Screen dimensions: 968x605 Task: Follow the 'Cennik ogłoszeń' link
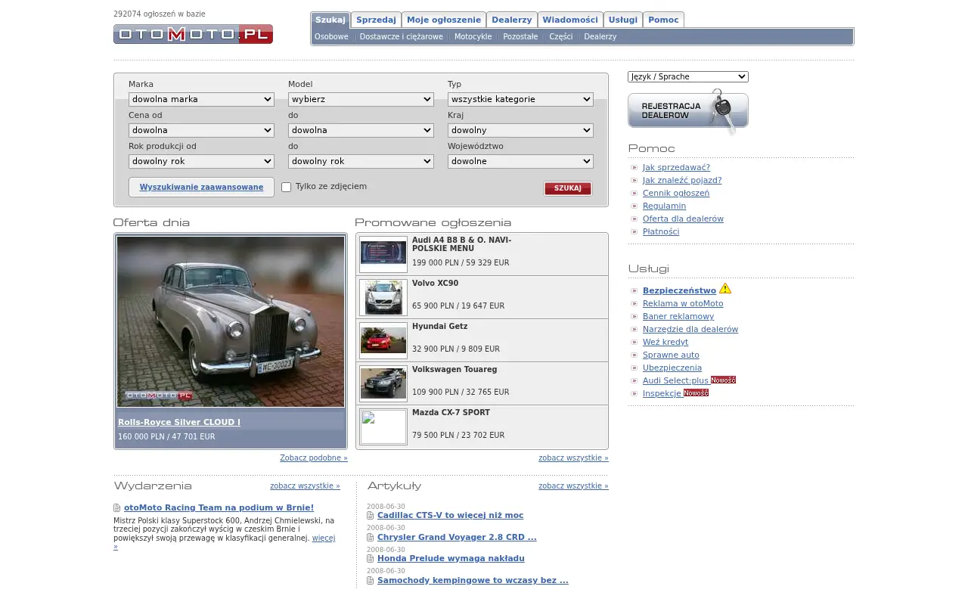(x=676, y=193)
